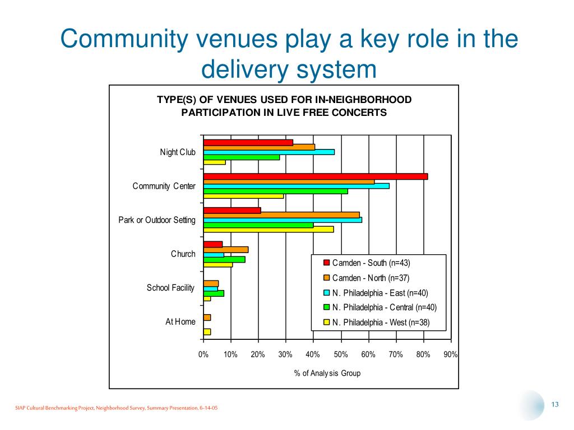
Task: Click the red Camden - South legend swatch
Action: point(327,263)
